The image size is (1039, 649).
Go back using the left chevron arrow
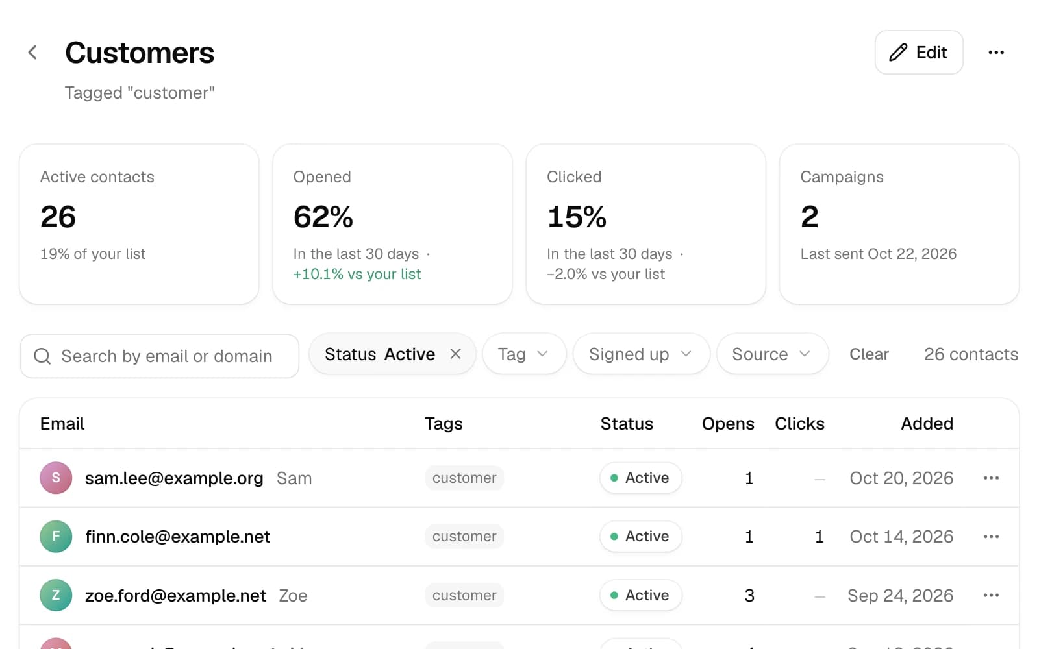tap(32, 53)
